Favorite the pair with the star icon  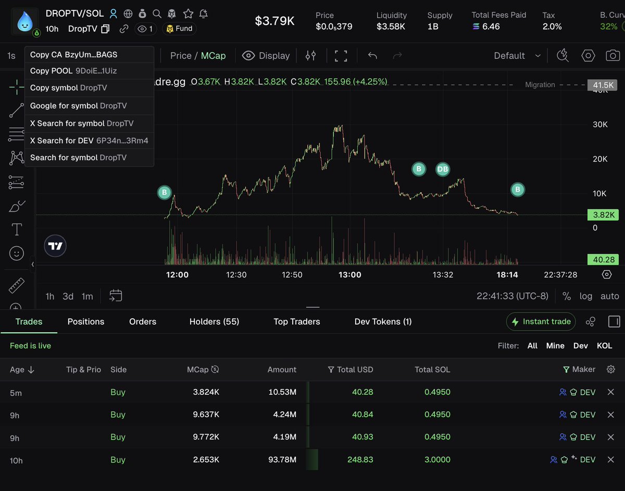point(188,14)
